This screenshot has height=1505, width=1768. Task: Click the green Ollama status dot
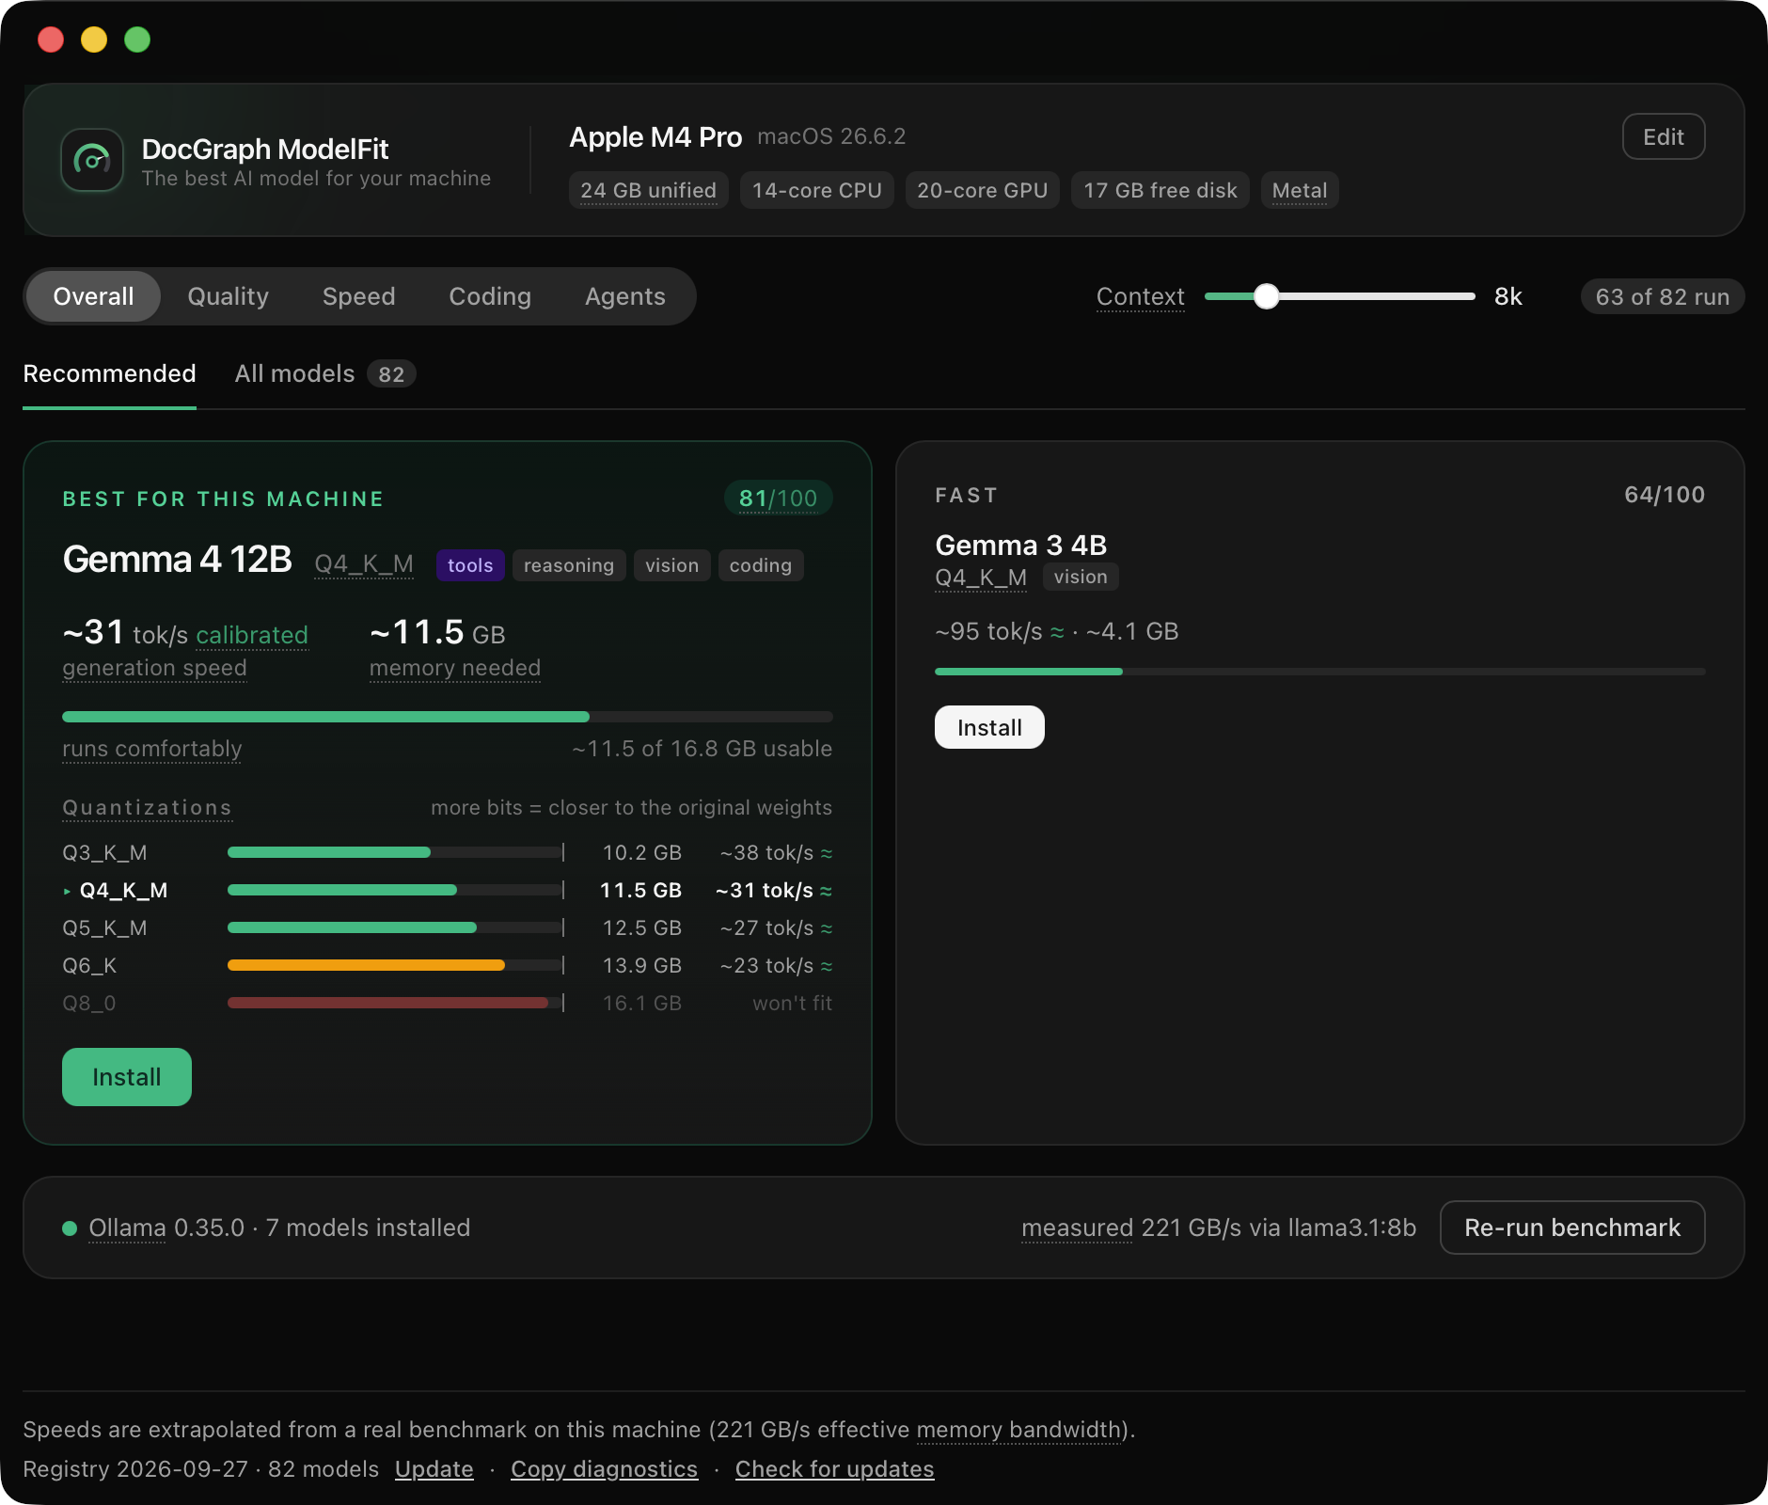70,1228
